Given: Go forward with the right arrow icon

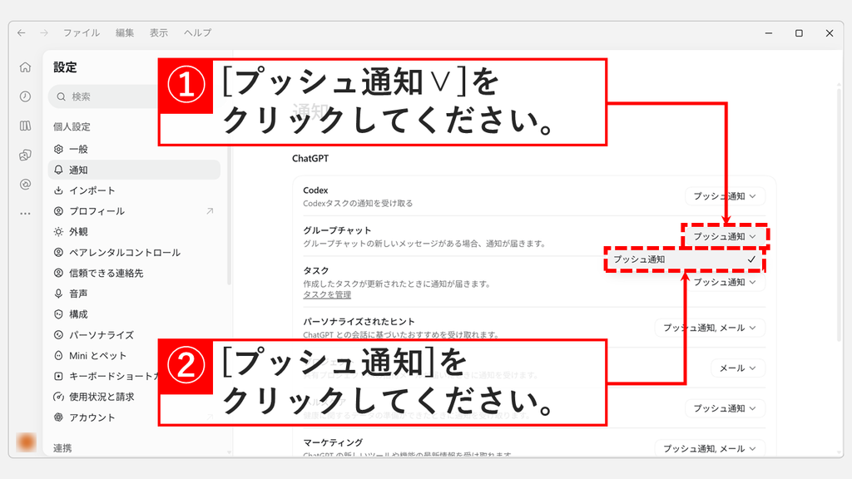Looking at the screenshot, I should point(44,32).
